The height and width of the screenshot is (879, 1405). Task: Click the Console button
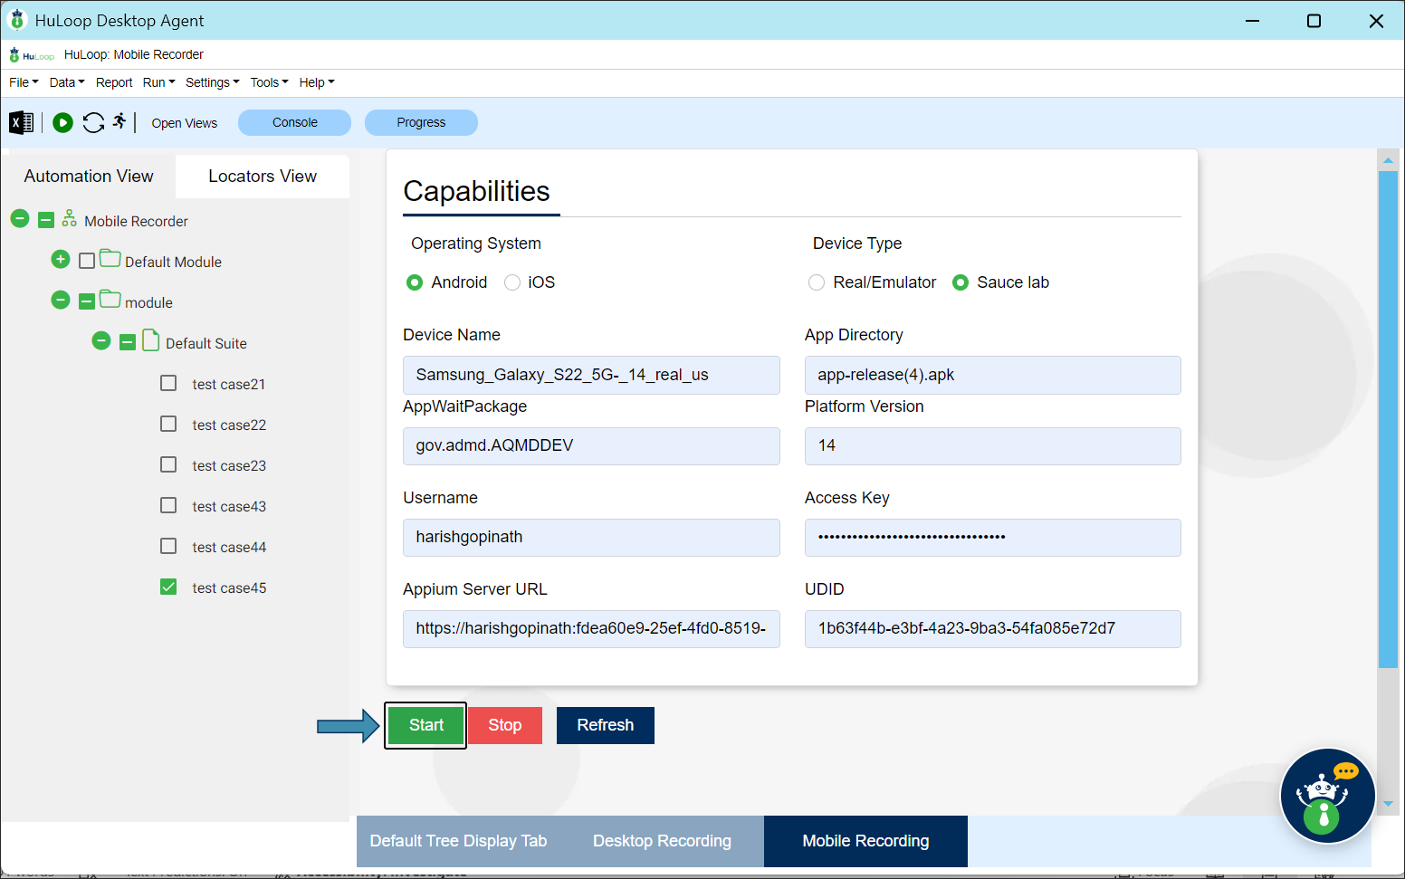click(x=294, y=122)
